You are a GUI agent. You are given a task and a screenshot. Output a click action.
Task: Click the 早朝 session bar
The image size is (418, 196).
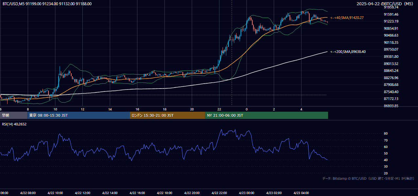coord(13,115)
